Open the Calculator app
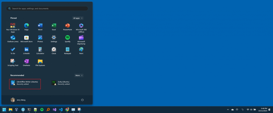This screenshot has width=273, height=113. 40,51
